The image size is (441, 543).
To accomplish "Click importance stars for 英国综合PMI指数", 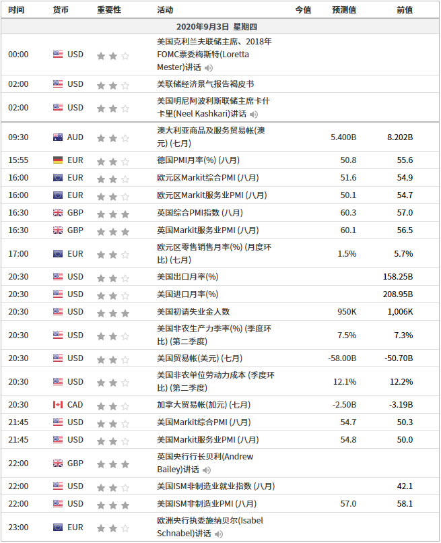I will point(113,214).
